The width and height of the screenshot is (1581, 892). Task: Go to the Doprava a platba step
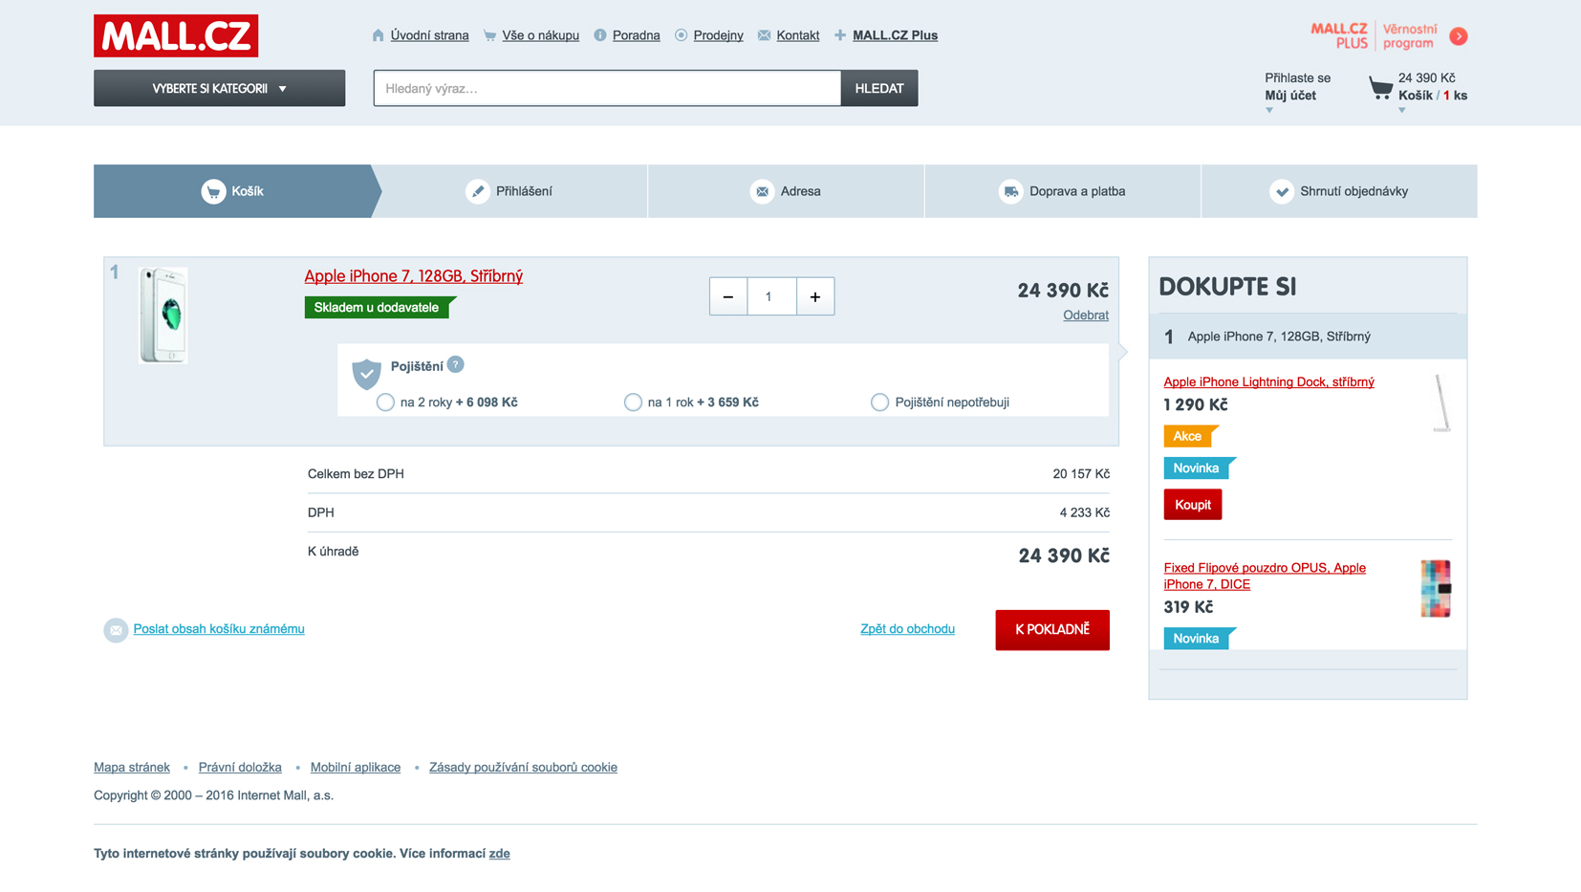[1062, 191]
